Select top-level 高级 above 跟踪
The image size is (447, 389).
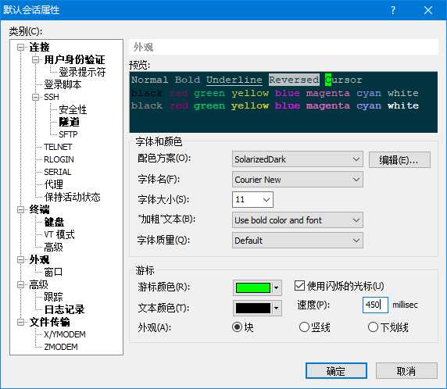[38, 284]
